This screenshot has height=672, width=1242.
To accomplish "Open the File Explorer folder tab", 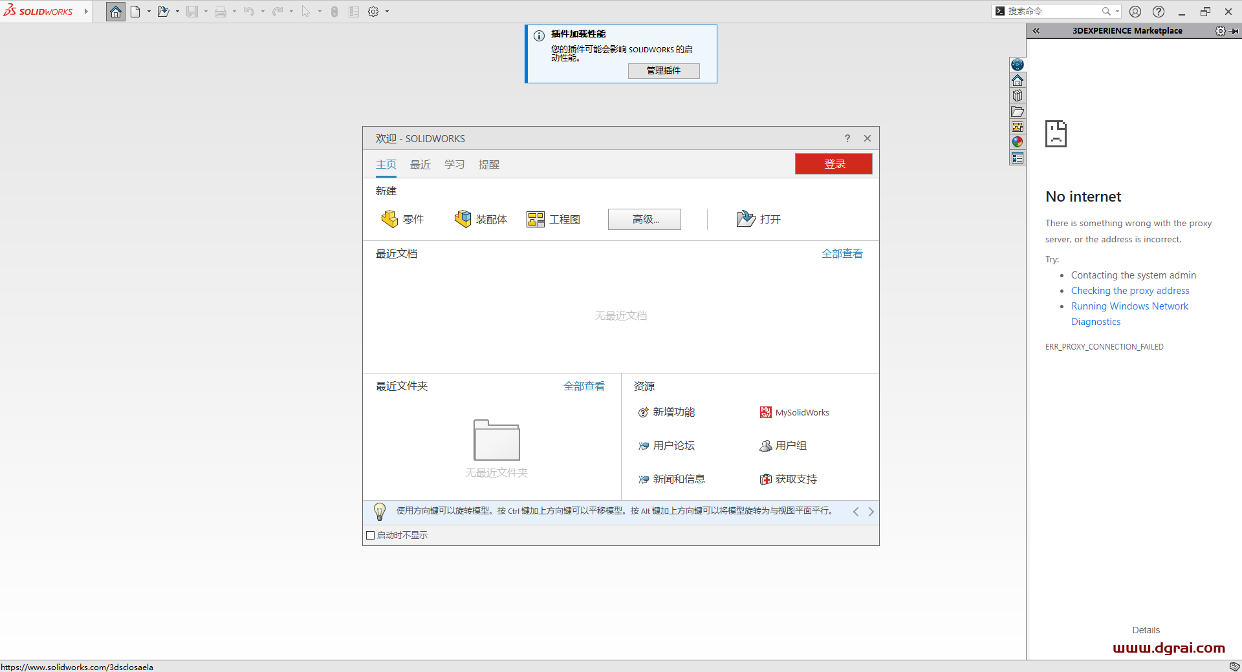I will [1018, 111].
